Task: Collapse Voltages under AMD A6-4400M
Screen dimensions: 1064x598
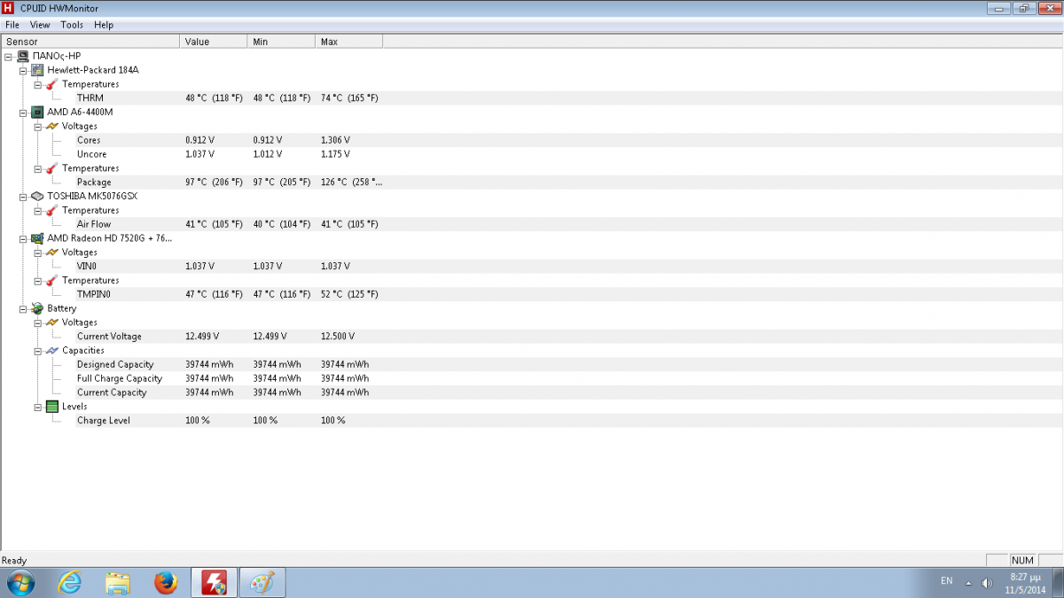Action: click(38, 126)
